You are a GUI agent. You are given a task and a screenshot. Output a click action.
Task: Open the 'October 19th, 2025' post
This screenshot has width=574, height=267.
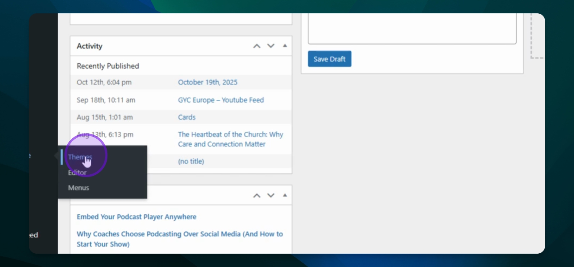207,82
